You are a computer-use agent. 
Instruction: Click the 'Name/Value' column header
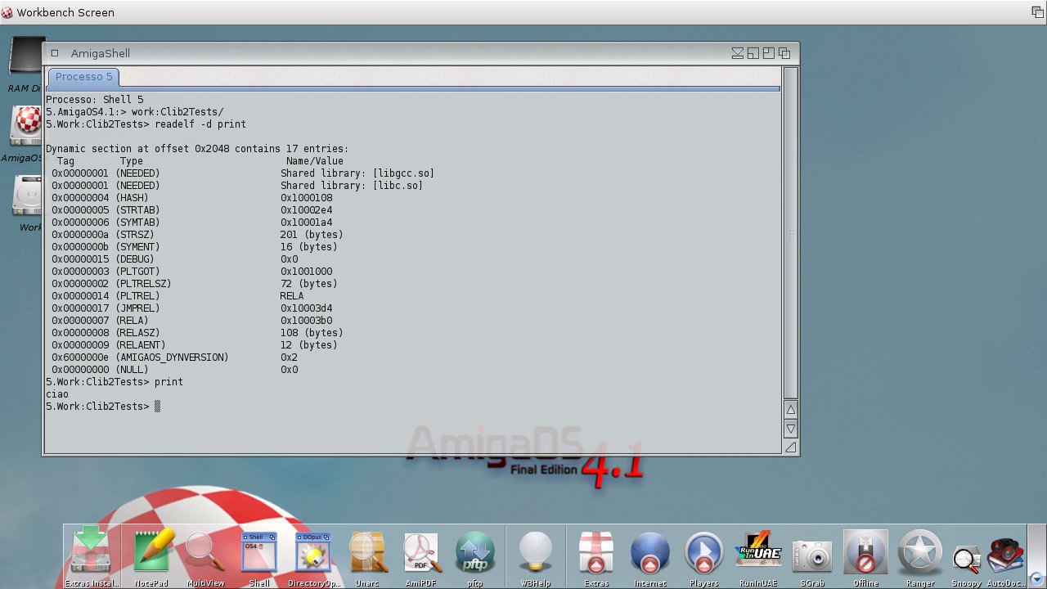[x=315, y=161]
